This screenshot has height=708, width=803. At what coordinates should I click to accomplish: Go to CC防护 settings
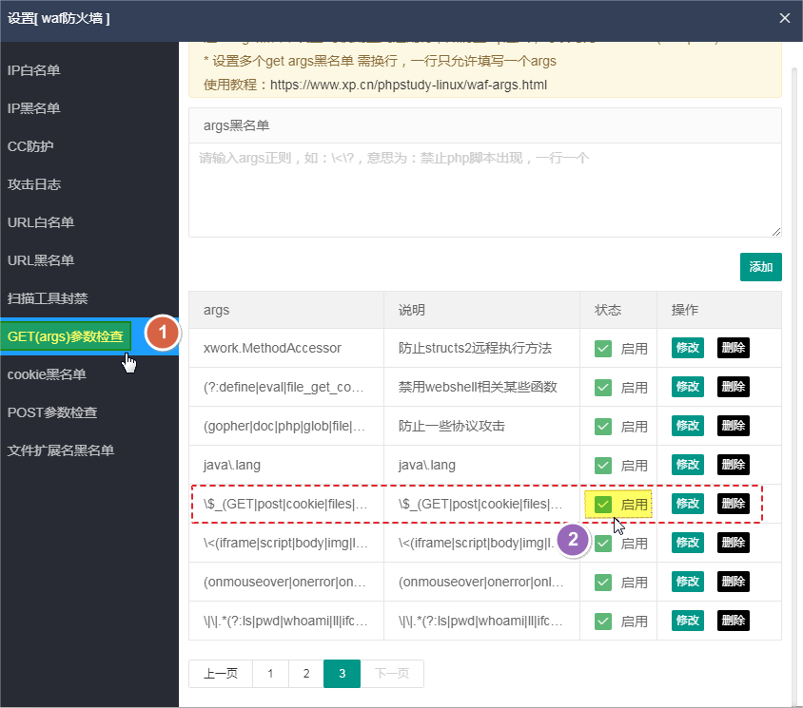point(30,146)
